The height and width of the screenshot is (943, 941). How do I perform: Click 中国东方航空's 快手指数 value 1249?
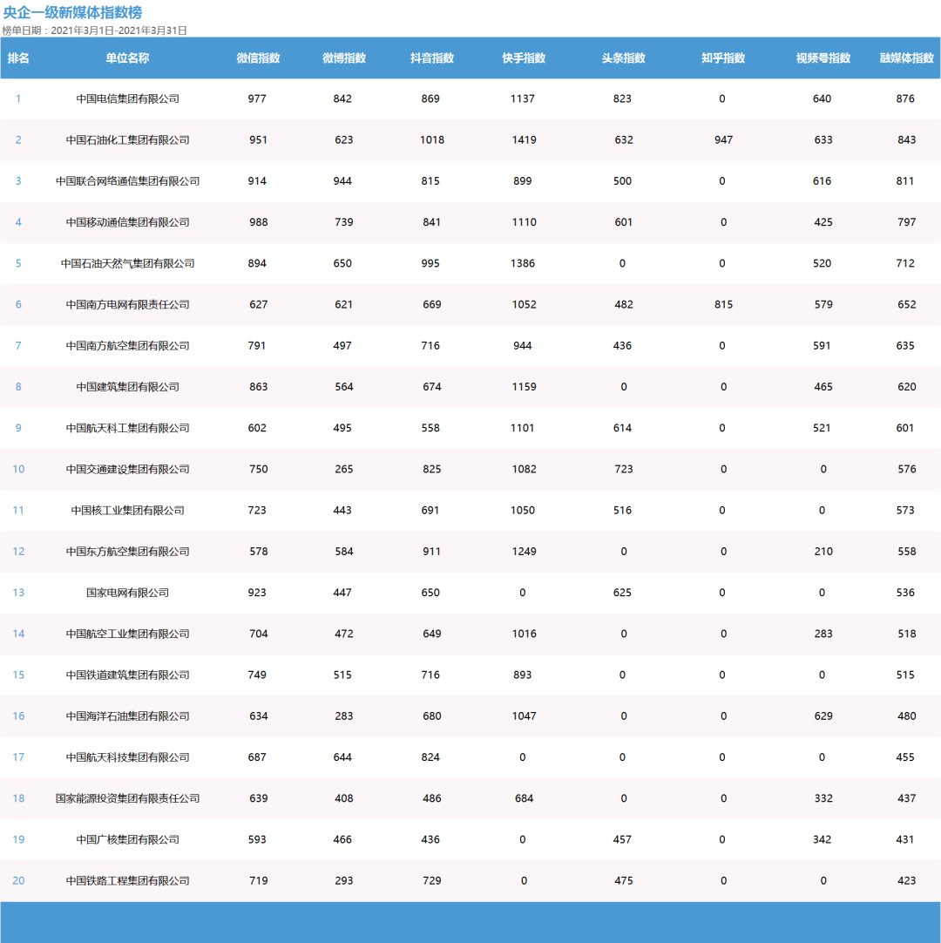pyautogui.click(x=524, y=552)
